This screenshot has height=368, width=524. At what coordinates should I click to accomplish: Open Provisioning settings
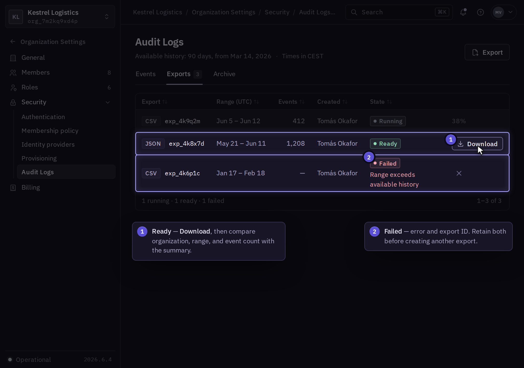pos(39,158)
